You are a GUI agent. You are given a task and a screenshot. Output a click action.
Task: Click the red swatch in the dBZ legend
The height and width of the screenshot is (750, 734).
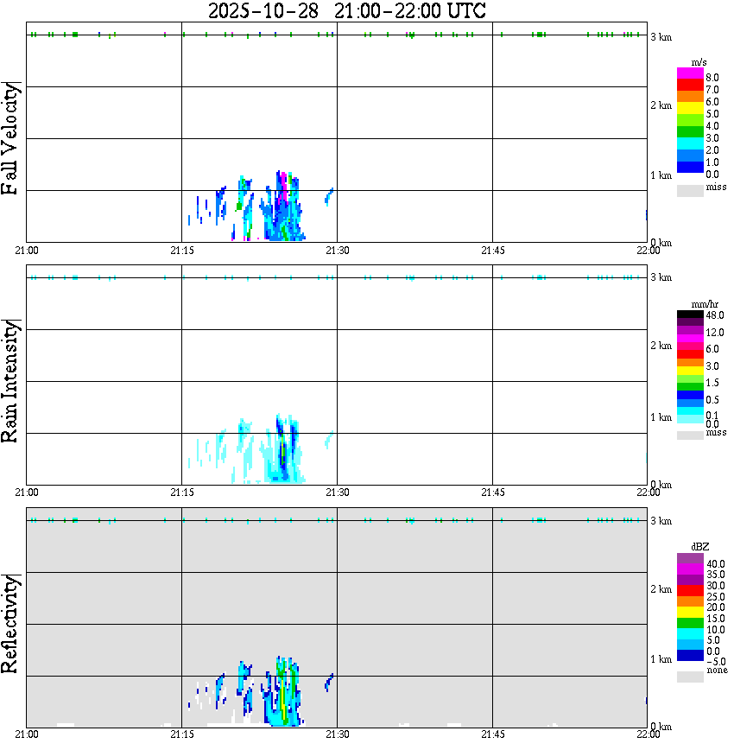point(690,590)
